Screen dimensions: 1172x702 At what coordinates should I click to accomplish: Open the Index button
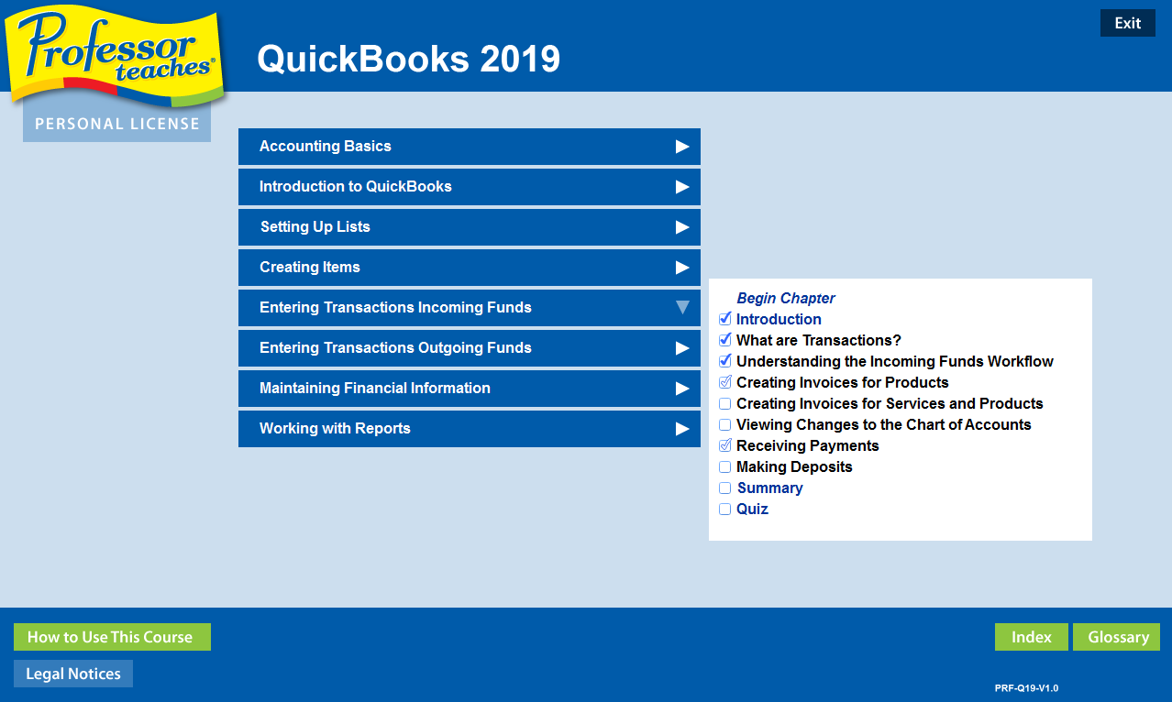[x=1032, y=637]
